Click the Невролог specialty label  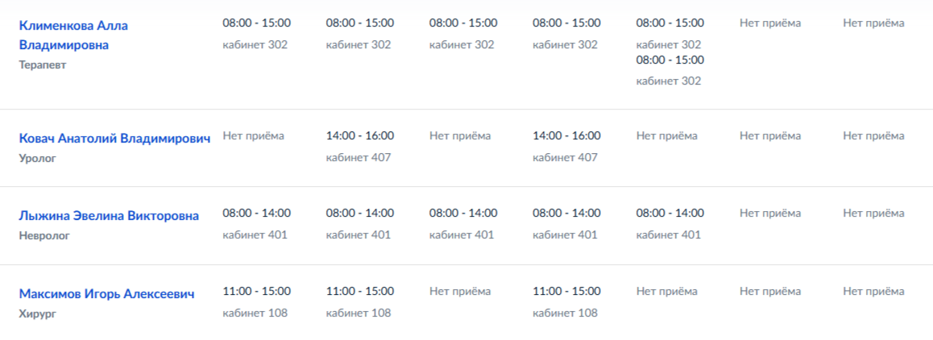44,236
